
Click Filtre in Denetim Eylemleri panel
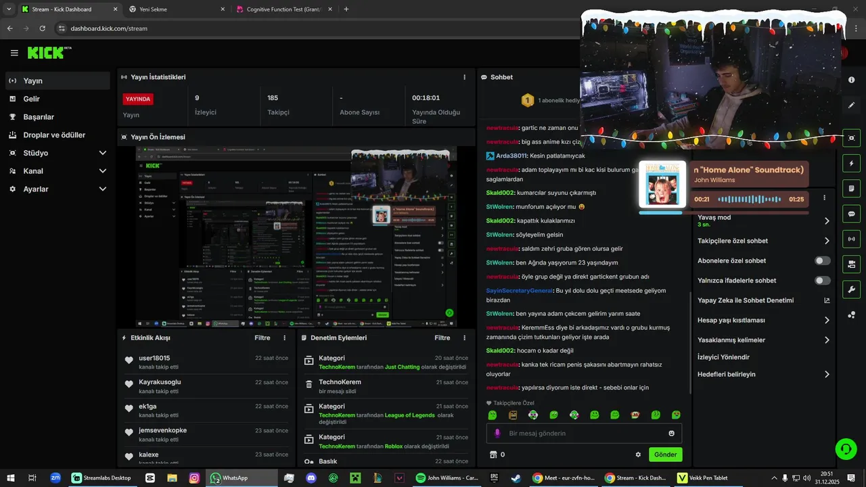[x=442, y=338]
